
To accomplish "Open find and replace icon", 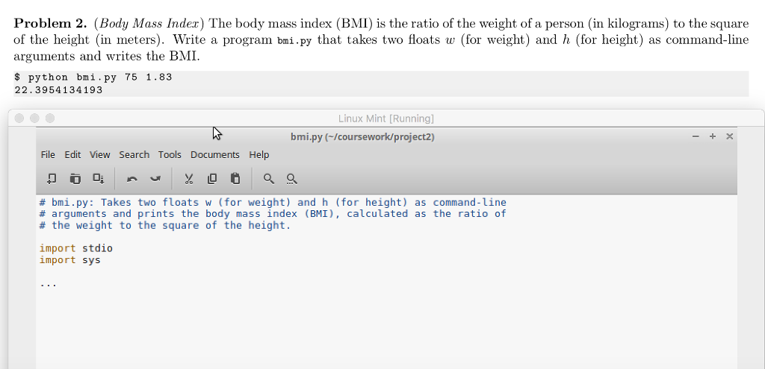I will 292,179.
